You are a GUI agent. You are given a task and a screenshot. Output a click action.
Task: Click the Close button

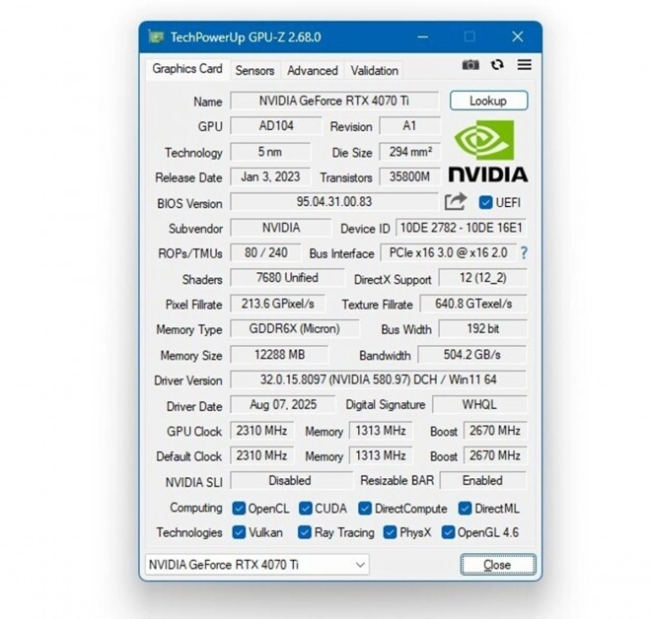[498, 565]
